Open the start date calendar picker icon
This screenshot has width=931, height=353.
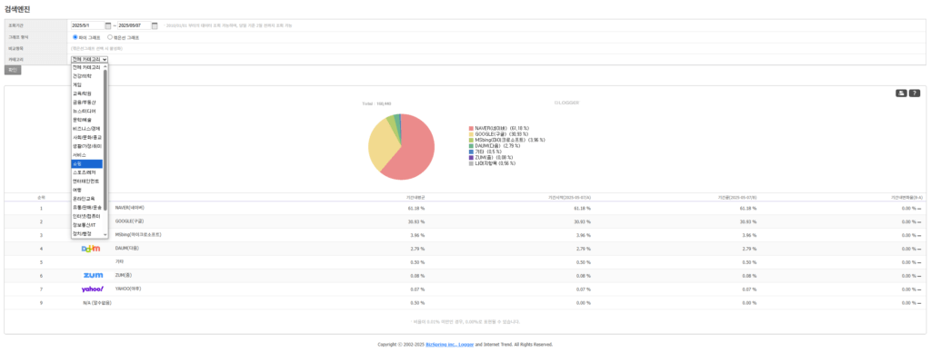(108, 25)
